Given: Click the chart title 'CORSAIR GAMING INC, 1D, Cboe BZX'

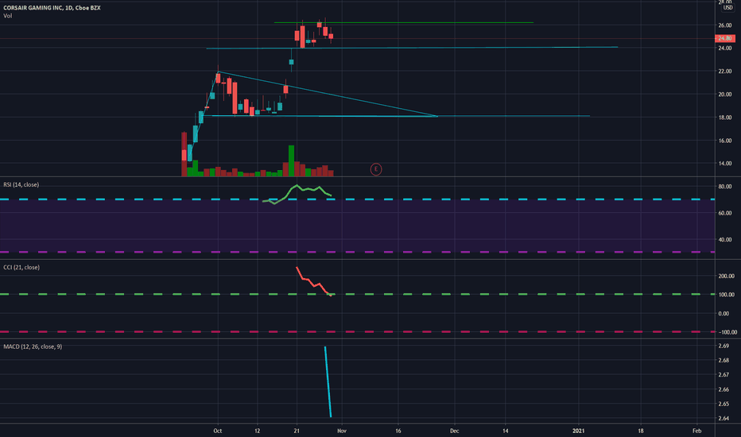Looking at the screenshot, I should tap(52, 8).
